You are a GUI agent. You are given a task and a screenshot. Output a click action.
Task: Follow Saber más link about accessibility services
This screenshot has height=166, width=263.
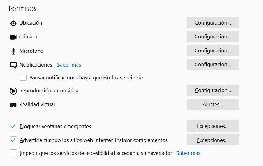coord(188,153)
